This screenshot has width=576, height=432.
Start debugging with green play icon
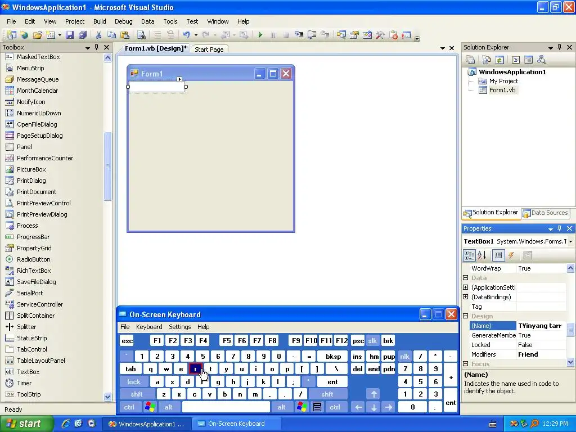[x=260, y=35]
